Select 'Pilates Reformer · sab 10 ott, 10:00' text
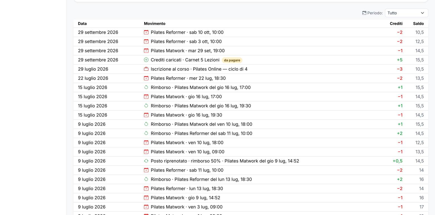This screenshot has width=435, height=215. click(x=187, y=32)
